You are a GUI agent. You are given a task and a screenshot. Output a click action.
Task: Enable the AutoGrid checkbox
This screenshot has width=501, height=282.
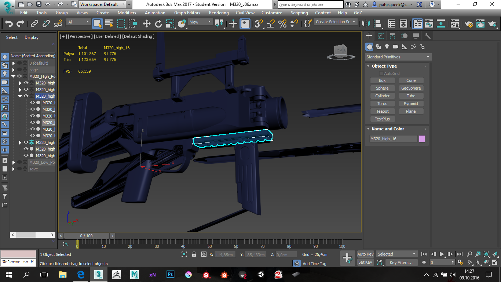point(381,73)
